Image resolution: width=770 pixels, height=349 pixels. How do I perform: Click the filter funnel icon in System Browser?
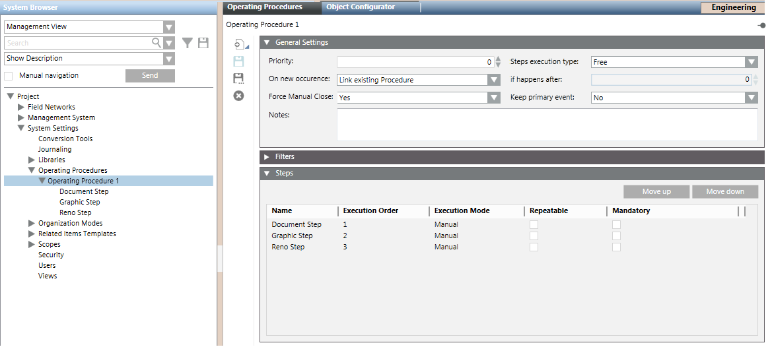(x=188, y=43)
